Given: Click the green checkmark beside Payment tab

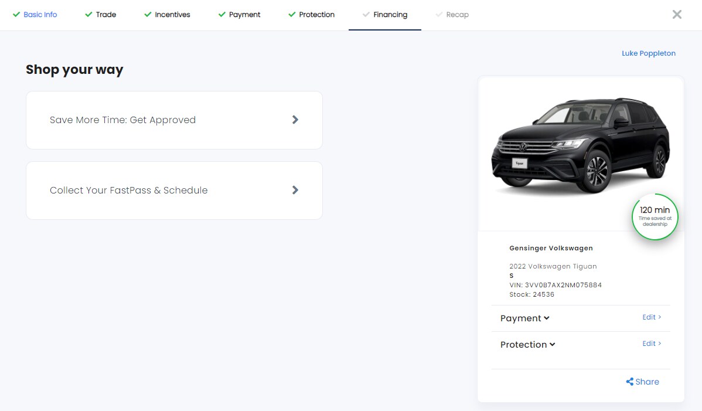Looking at the screenshot, I should 221,14.
